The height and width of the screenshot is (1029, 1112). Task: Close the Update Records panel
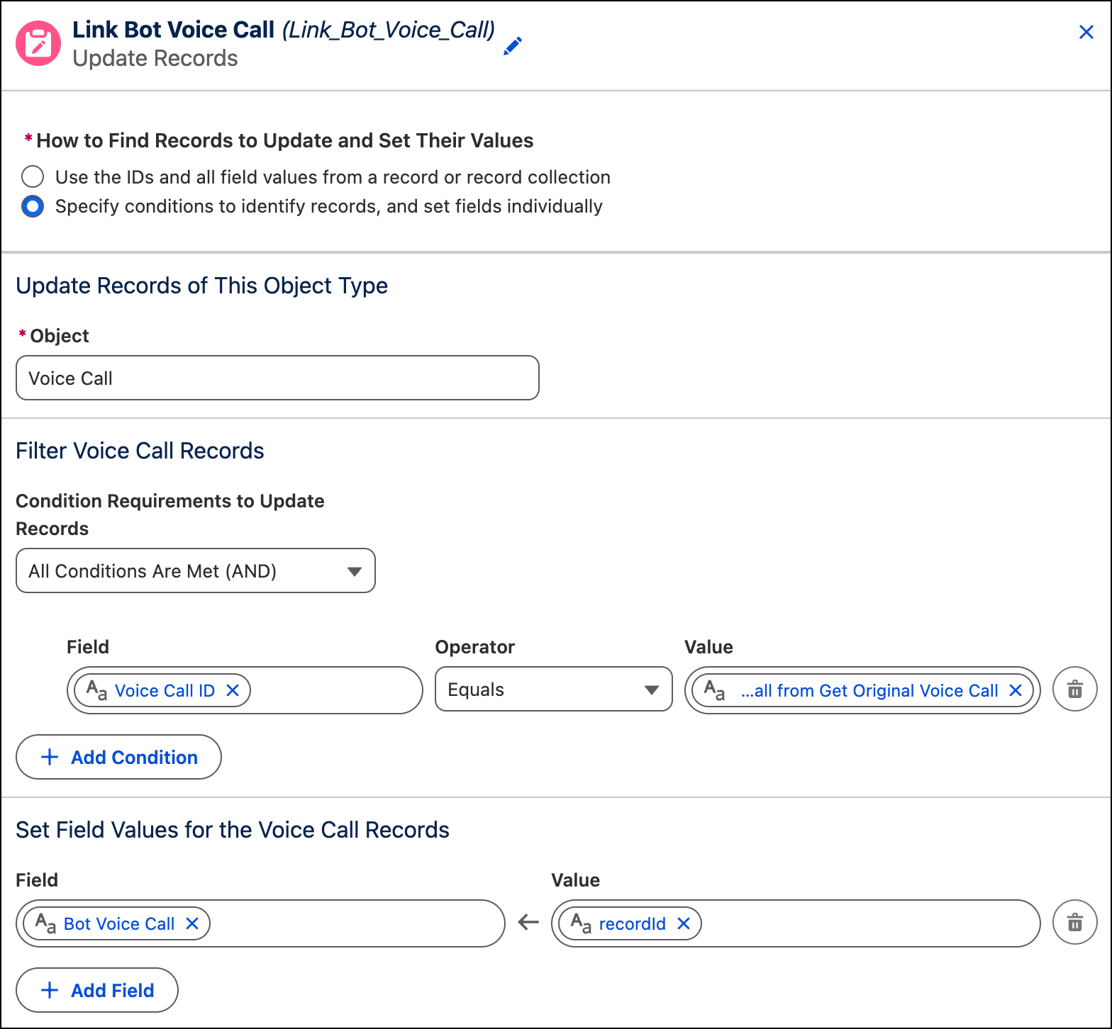click(1086, 32)
